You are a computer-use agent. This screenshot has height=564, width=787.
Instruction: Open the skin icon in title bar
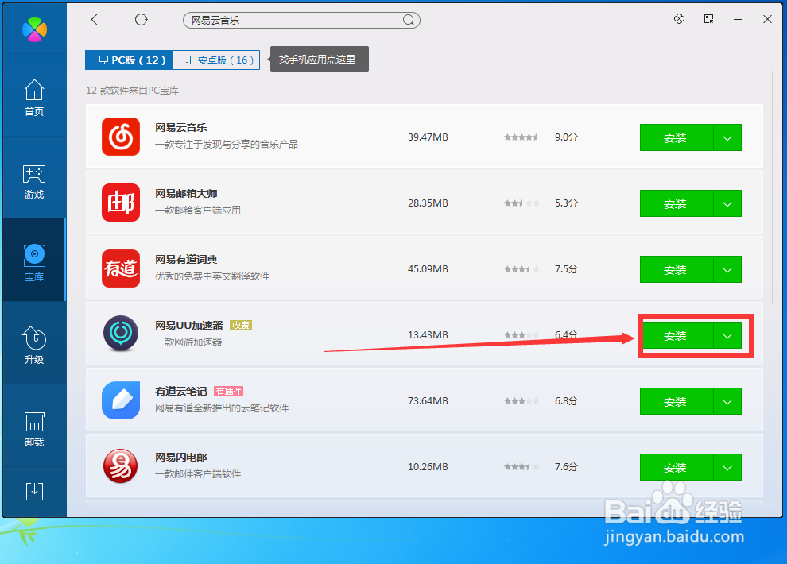coord(679,19)
